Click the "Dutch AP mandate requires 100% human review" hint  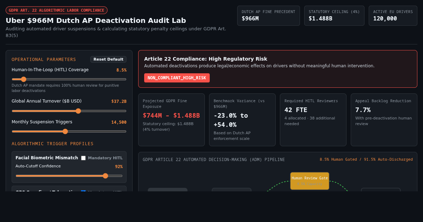click(65, 88)
